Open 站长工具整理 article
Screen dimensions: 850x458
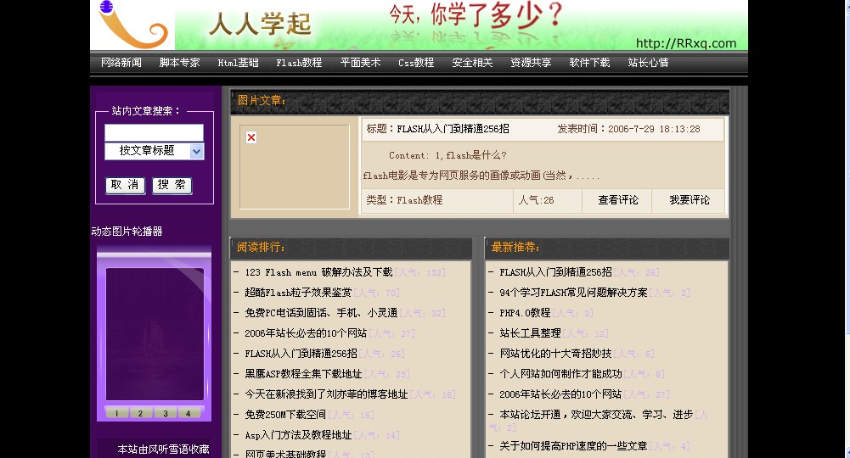[530, 333]
